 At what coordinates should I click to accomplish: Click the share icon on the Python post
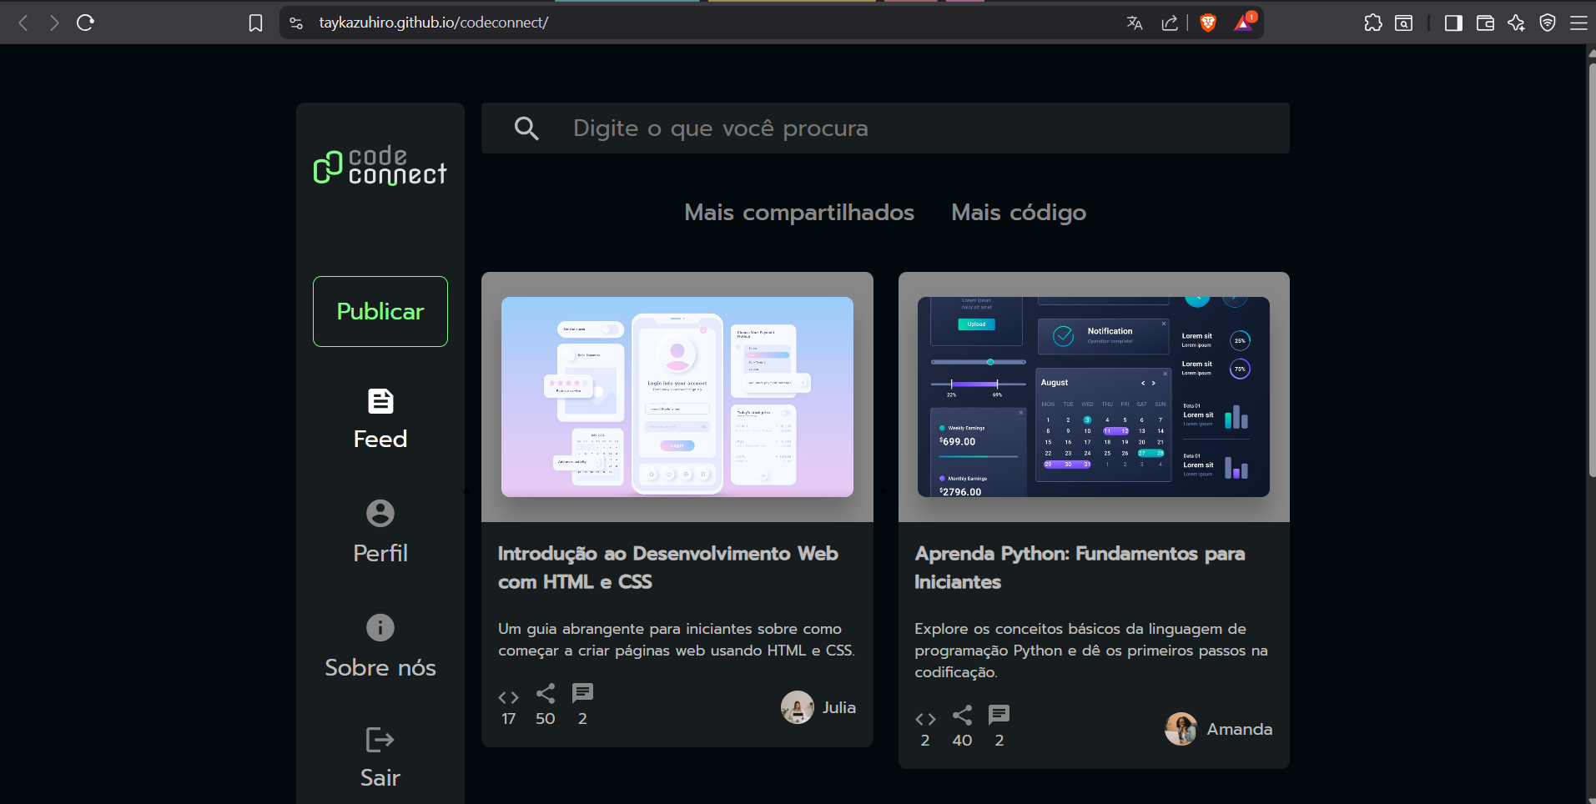click(962, 715)
